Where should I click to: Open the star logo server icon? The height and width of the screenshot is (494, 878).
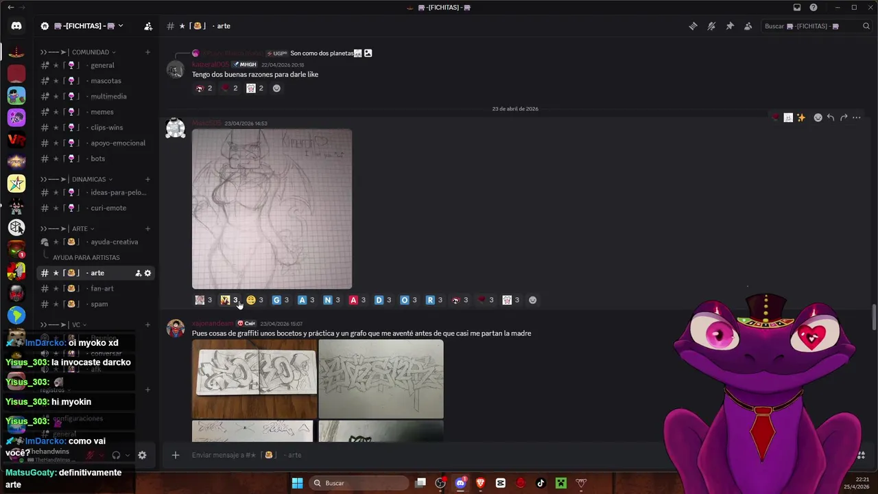pos(16,183)
